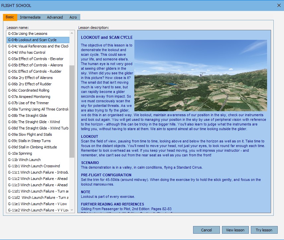Click the lesson list scroll-up arrow

pos(72,33)
